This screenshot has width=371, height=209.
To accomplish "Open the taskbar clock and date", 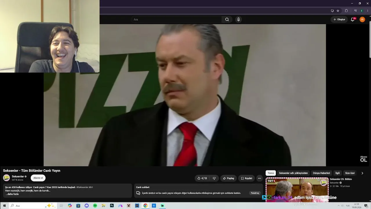I will pos(357,206).
